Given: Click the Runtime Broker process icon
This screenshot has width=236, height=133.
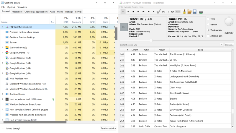Looking at the screenshot, I should [7, 94].
